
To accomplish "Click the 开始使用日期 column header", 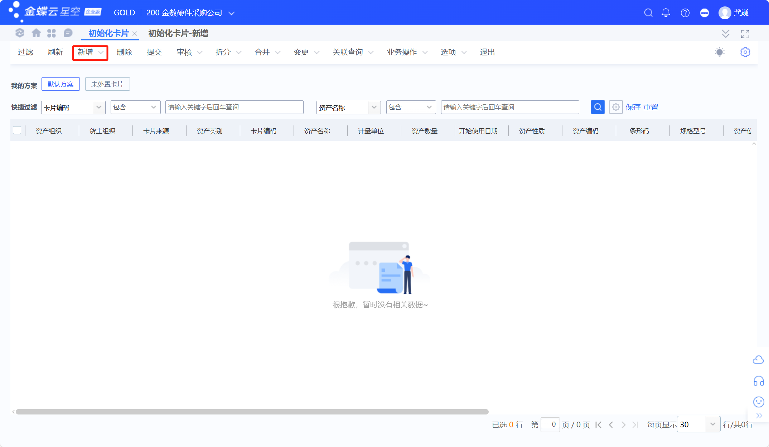I will (478, 131).
